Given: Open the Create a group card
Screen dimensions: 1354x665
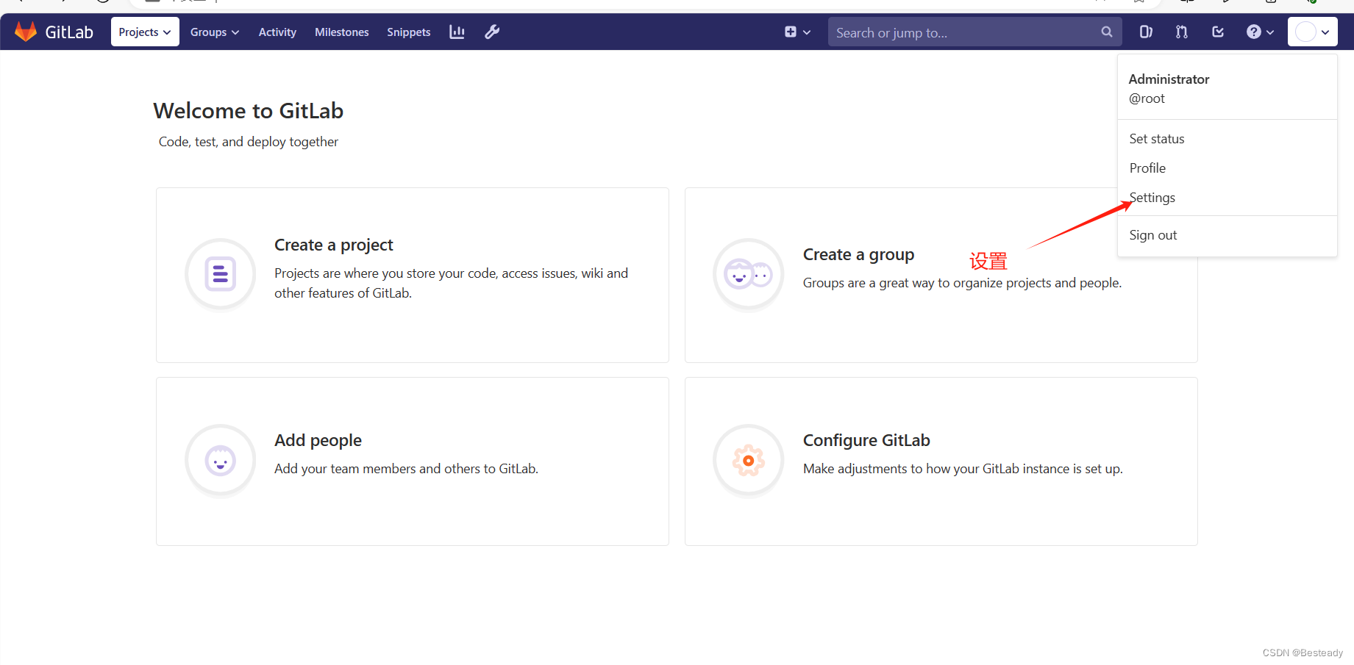Looking at the screenshot, I should (941, 275).
